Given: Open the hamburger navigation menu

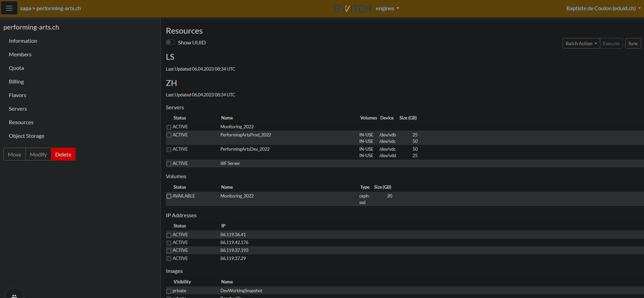Looking at the screenshot, I should (9, 8).
